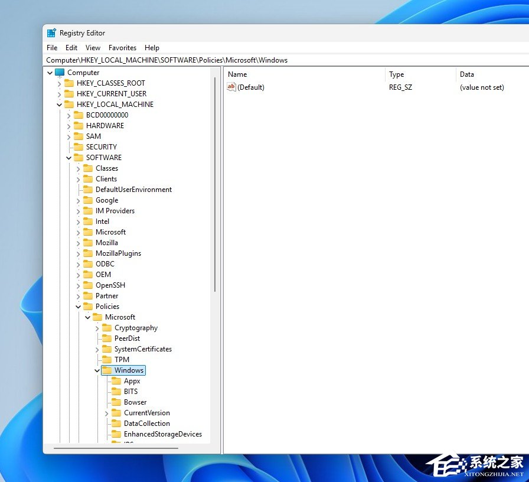Expand the HKEY_CLASSES_ROOT chevron

pyautogui.click(x=60, y=83)
